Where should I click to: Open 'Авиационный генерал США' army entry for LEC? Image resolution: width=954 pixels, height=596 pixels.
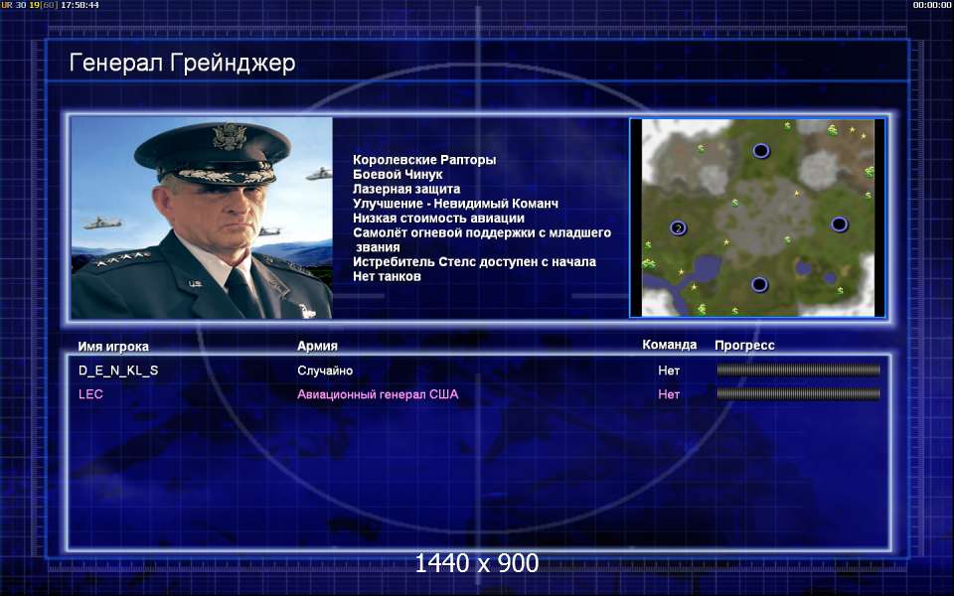click(378, 394)
